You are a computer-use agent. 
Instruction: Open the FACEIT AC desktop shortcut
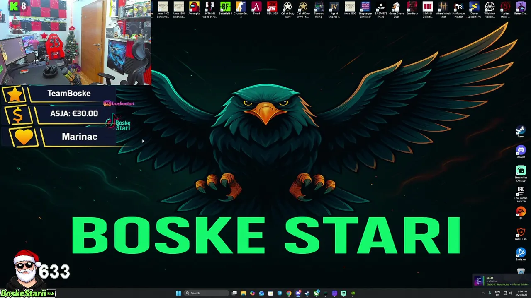(x=521, y=234)
